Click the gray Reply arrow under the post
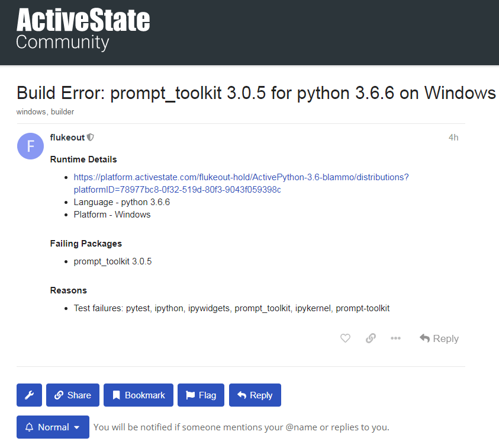Screen dimensions: 499x441 coord(439,338)
